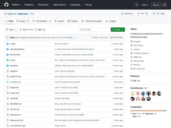The height and width of the screenshot is (128, 171).
Task: Click the Fork icon
Action: [138, 14]
